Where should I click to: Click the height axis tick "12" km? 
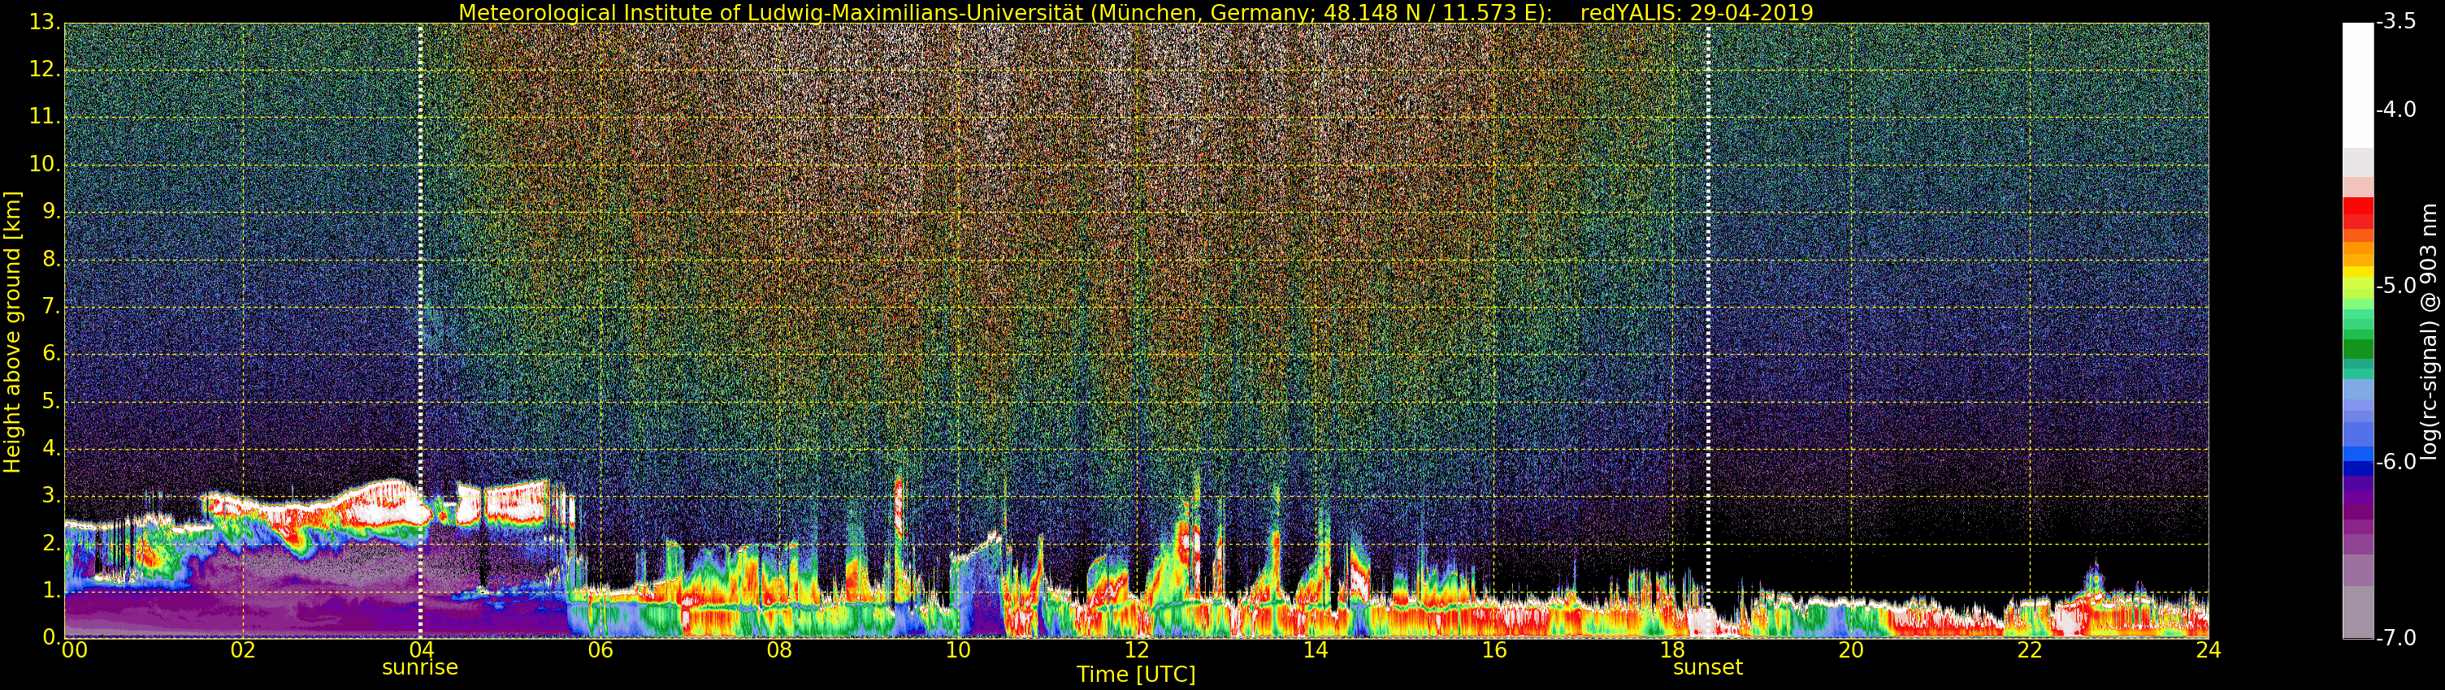point(44,70)
